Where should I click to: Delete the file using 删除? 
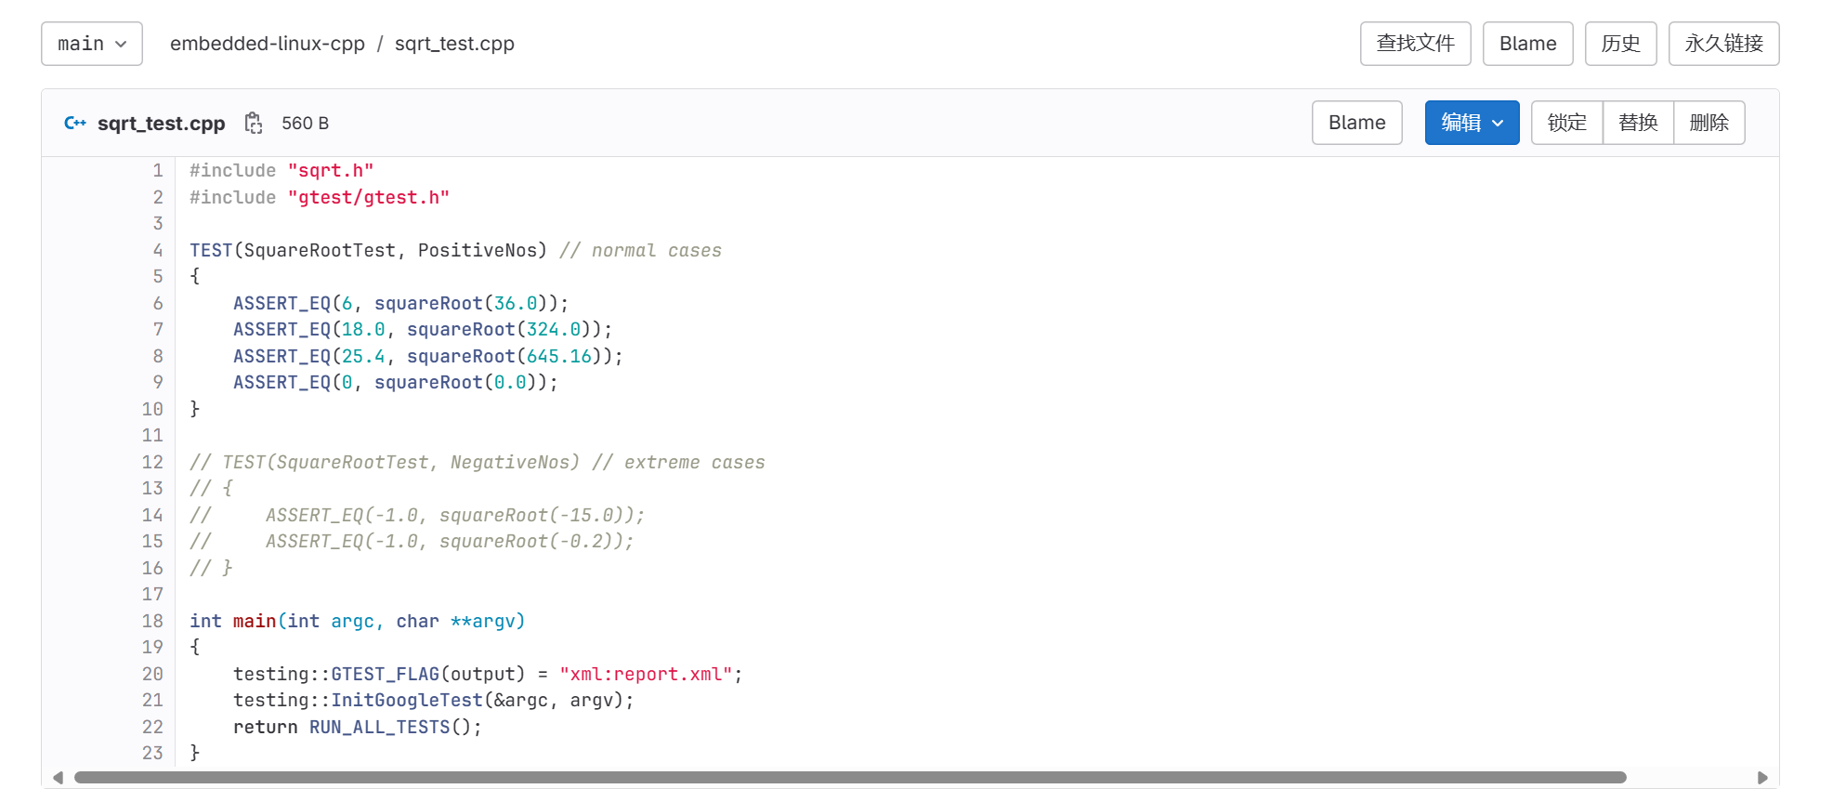[1709, 123]
